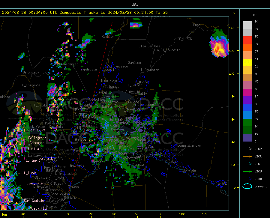
Task: Click the orange VBCR arrow in legend
Action: pyautogui.click(x=247, y=156)
